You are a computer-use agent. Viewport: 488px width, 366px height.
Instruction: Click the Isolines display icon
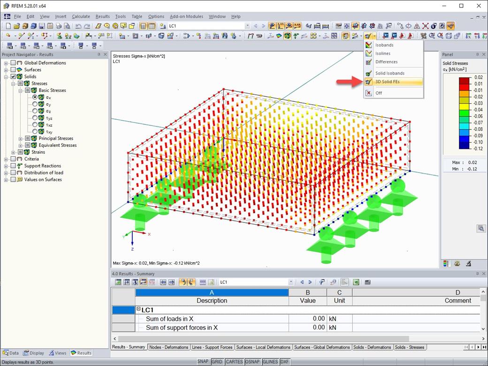pyautogui.click(x=369, y=53)
